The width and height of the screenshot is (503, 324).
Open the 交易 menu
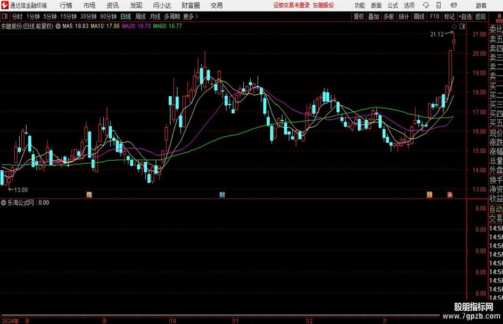pyautogui.click(x=217, y=5)
